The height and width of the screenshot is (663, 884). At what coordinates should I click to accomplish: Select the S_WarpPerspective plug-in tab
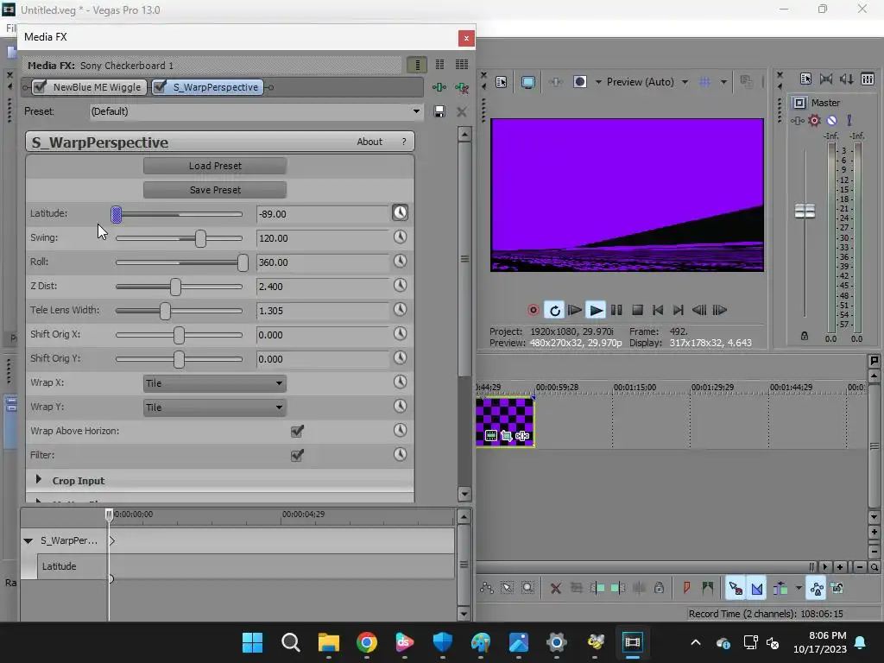(x=207, y=87)
